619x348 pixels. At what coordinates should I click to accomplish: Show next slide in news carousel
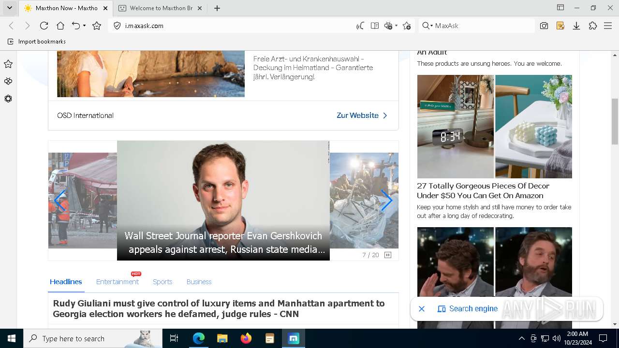pyautogui.click(x=387, y=201)
